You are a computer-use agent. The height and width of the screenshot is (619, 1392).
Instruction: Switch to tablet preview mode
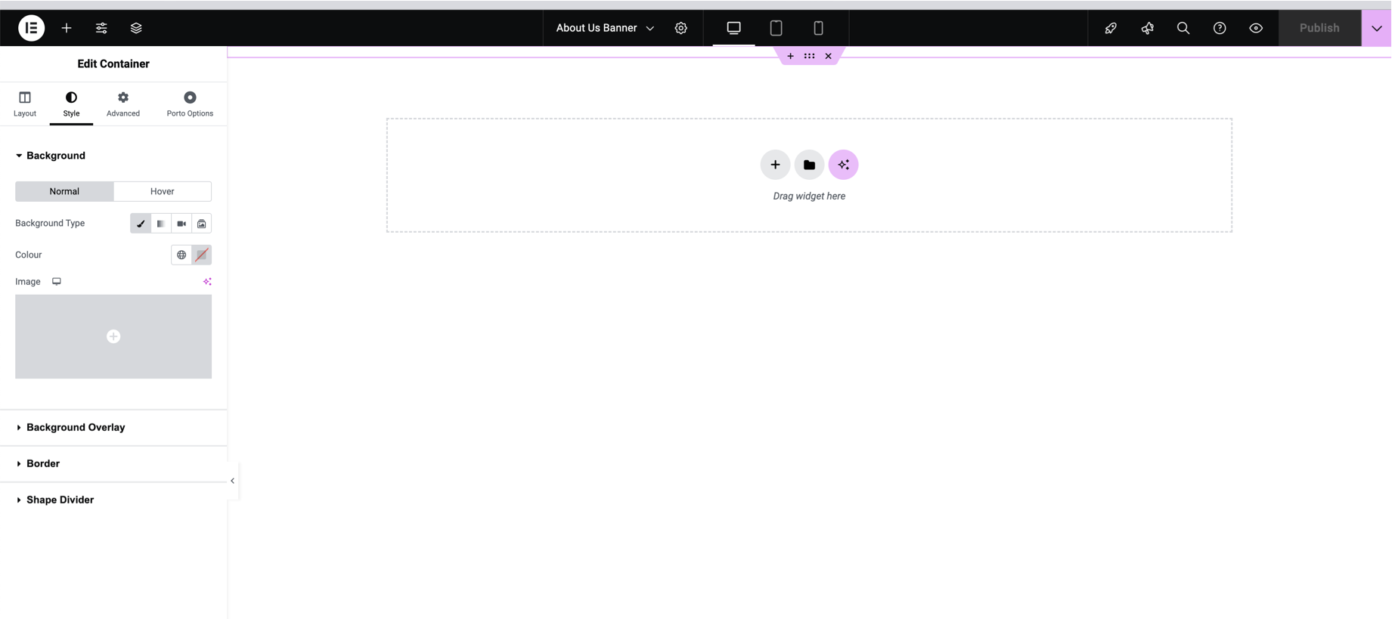click(x=776, y=28)
